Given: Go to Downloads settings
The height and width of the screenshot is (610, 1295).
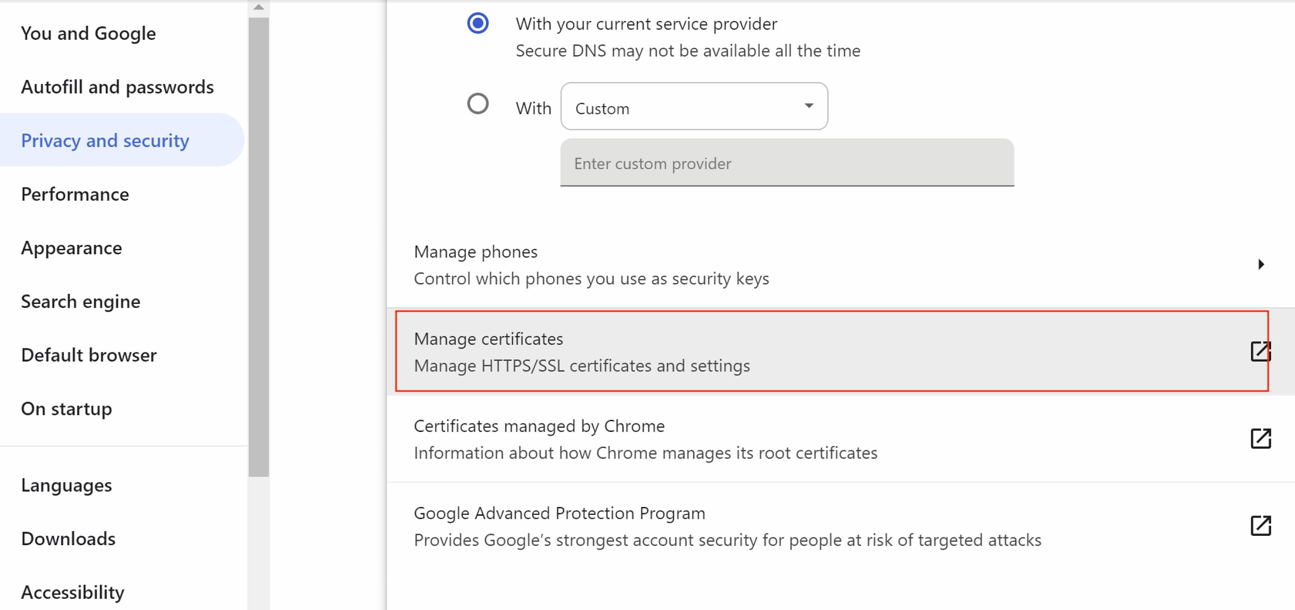Looking at the screenshot, I should (68, 538).
